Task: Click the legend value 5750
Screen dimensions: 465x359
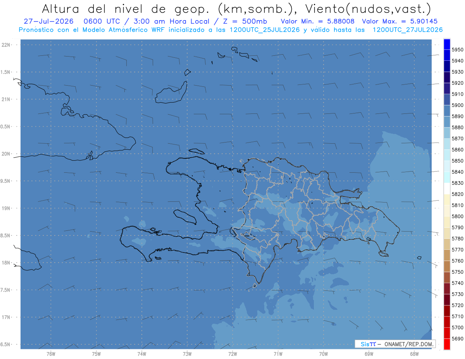Action: click(457, 272)
